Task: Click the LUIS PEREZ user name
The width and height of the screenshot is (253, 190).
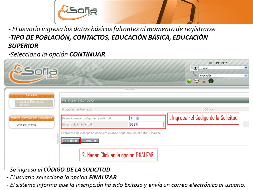Action: [217, 63]
